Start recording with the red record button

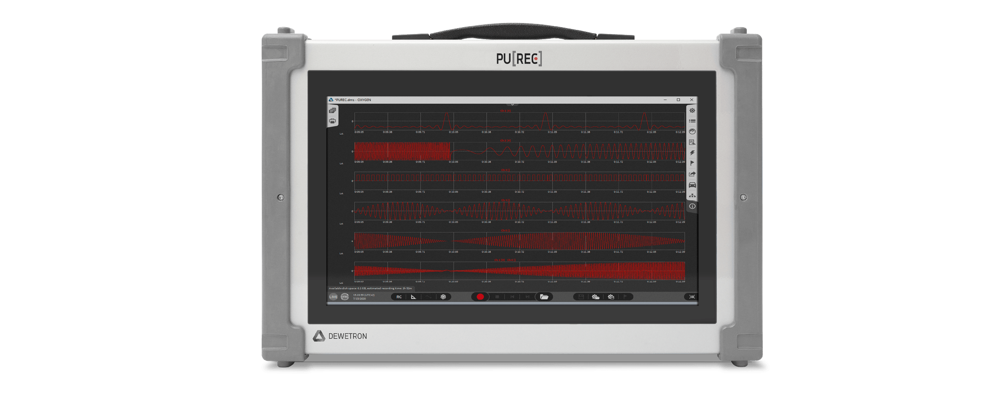[480, 297]
